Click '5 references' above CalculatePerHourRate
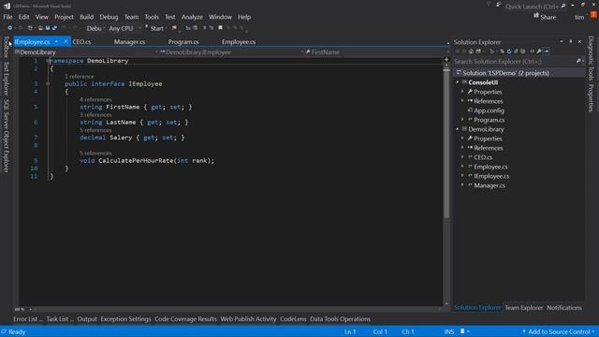 pyautogui.click(x=95, y=153)
